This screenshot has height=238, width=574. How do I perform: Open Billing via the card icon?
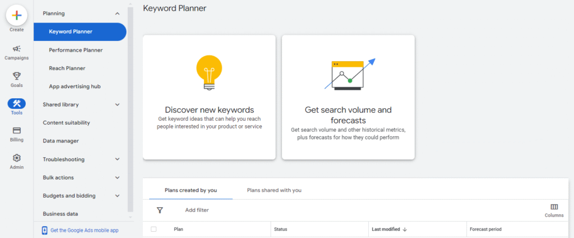(16, 131)
